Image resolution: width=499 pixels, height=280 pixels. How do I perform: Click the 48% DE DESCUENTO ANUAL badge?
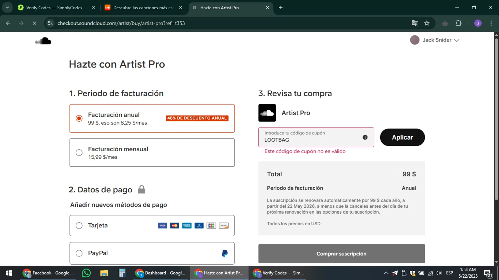point(197,118)
